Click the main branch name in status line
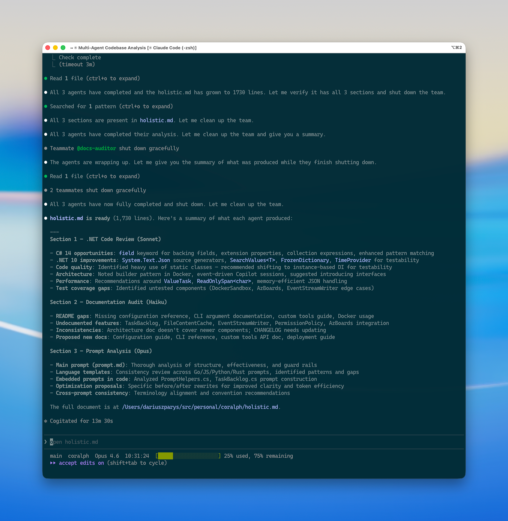The height and width of the screenshot is (521, 508). pos(56,456)
